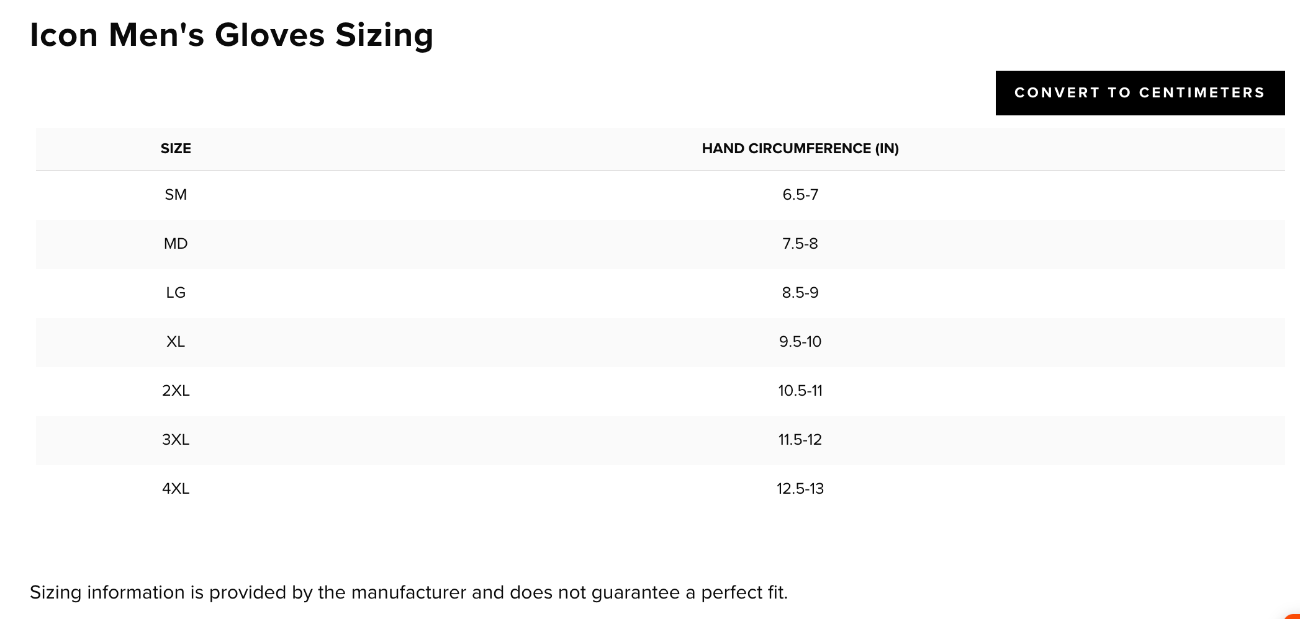
Task: Select the SIZE column header
Action: (x=176, y=149)
